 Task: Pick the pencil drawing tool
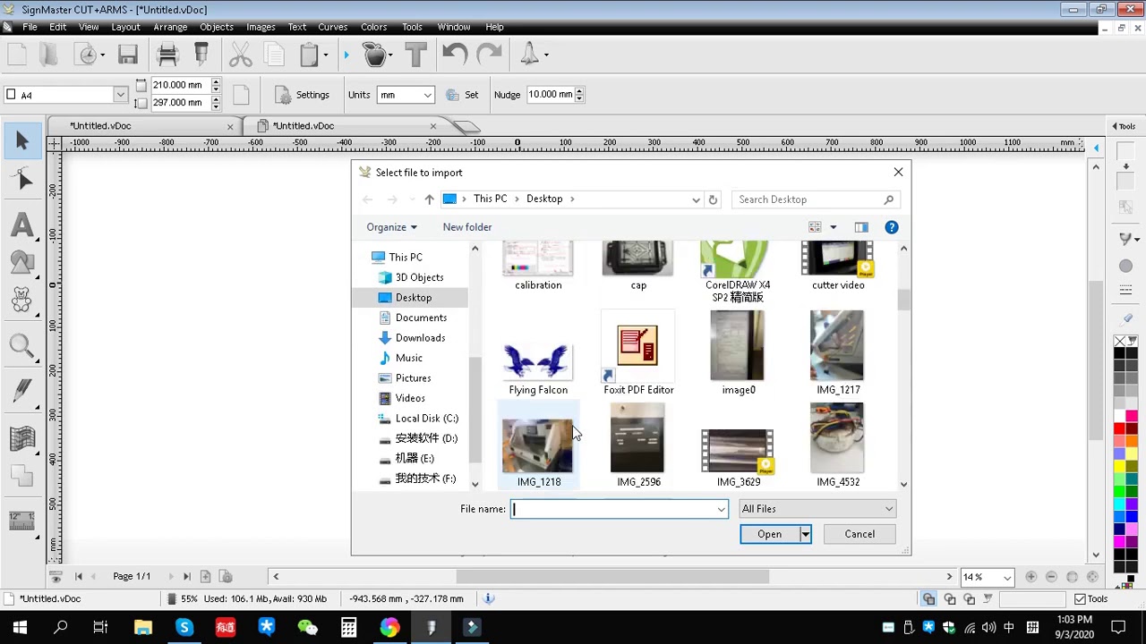(x=22, y=390)
